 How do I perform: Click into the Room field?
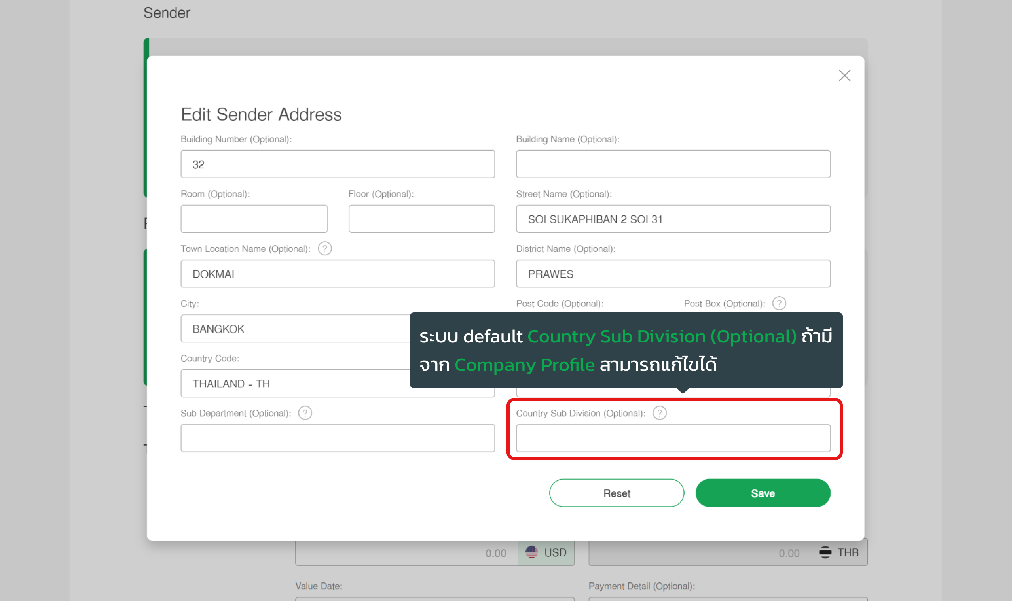pyautogui.click(x=254, y=219)
